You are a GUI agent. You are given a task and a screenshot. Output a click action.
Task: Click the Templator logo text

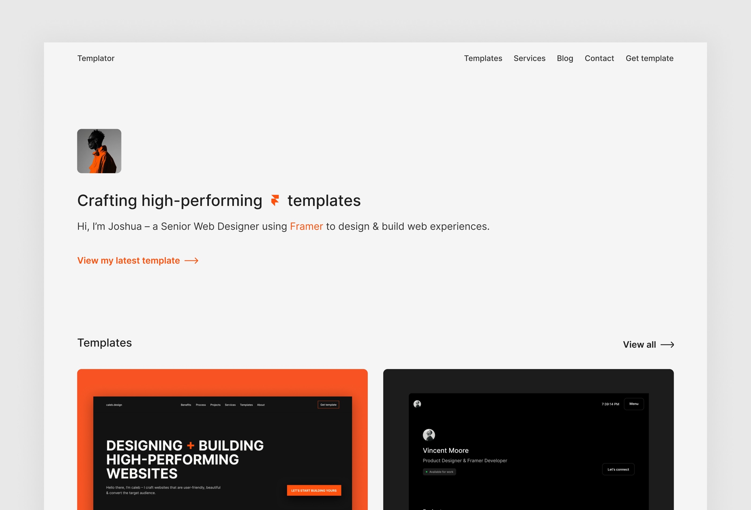(95, 58)
